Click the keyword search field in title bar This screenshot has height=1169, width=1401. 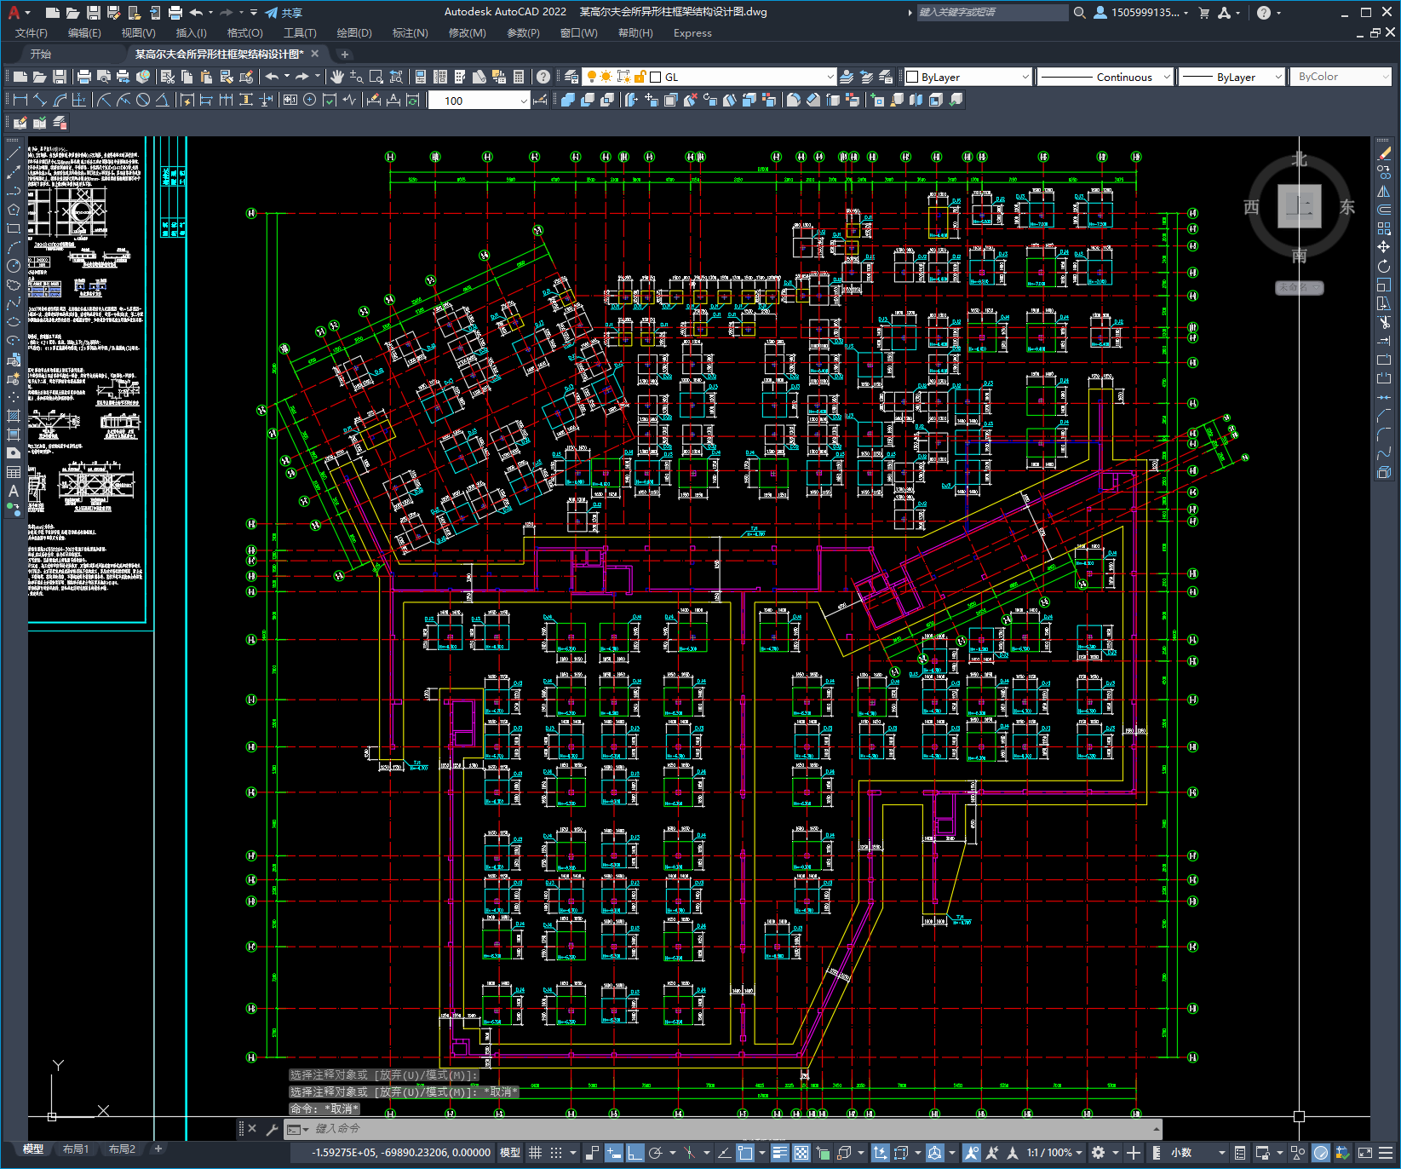coord(992,12)
